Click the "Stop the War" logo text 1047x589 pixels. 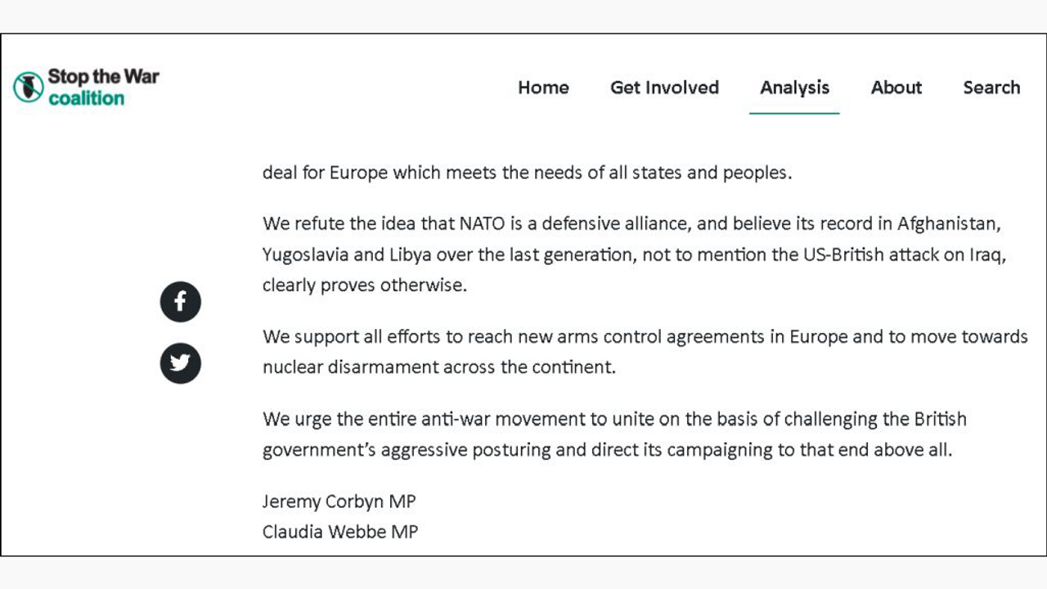click(103, 77)
